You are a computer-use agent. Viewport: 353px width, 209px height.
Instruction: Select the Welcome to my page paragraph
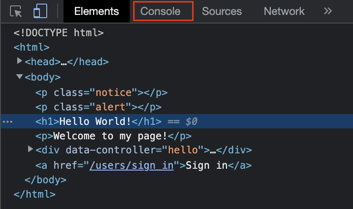pos(113,136)
